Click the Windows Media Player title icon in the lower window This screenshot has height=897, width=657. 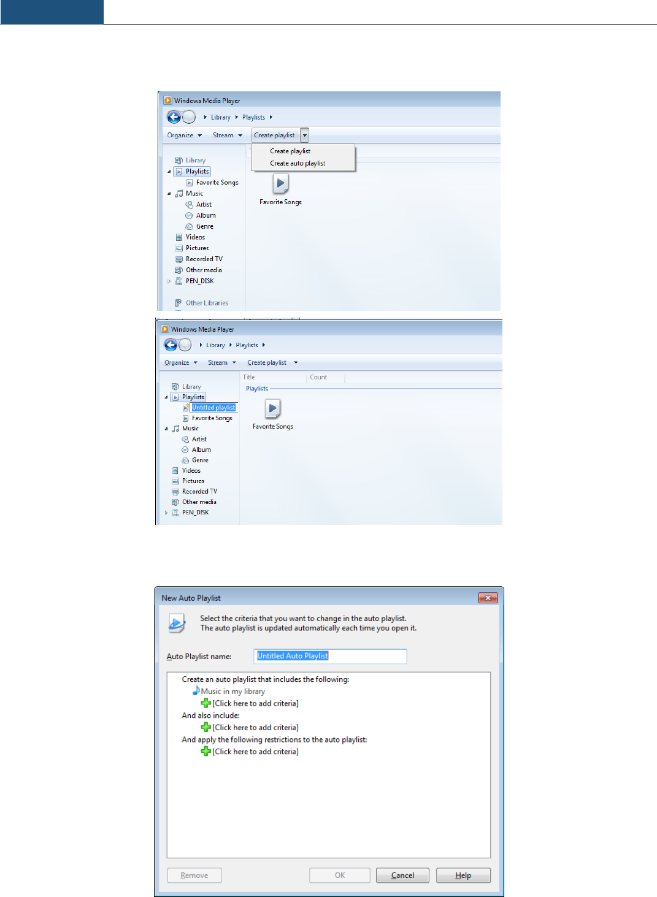[164, 329]
